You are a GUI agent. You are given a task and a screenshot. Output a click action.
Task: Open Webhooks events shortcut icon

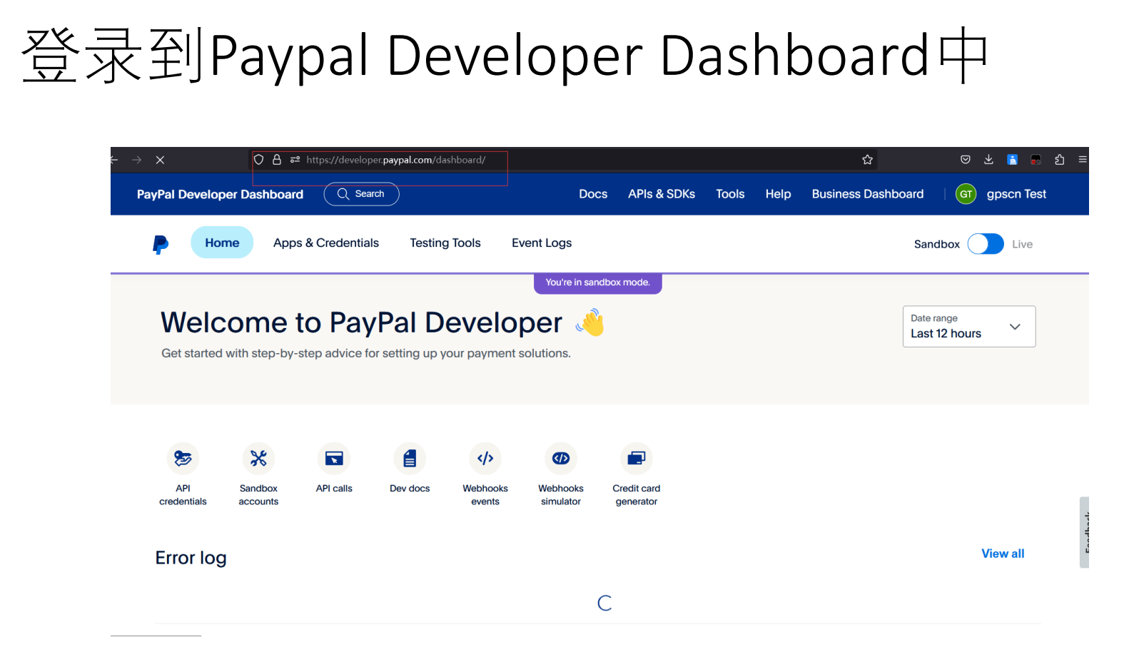pyautogui.click(x=485, y=459)
